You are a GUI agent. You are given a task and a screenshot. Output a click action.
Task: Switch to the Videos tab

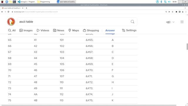tap(43, 30)
